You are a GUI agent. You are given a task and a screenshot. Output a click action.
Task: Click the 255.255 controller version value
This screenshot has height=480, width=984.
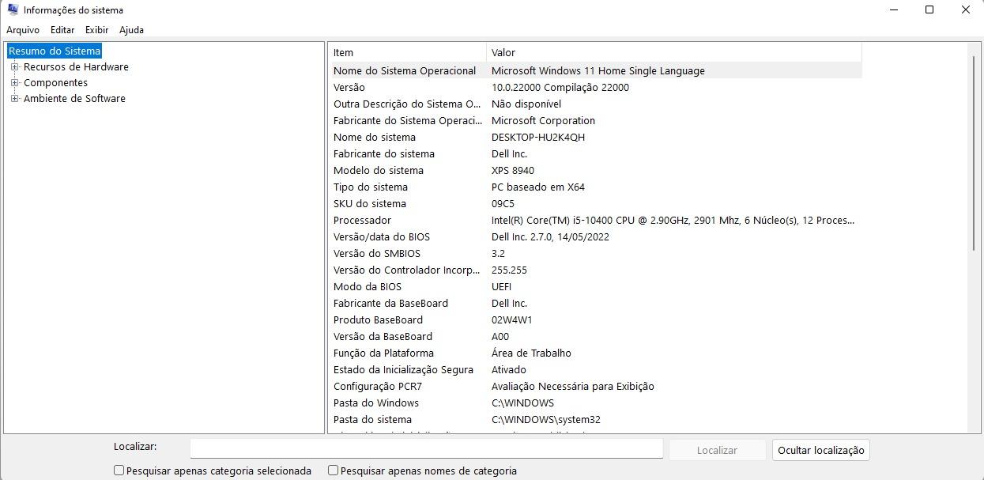(x=509, y=270)
